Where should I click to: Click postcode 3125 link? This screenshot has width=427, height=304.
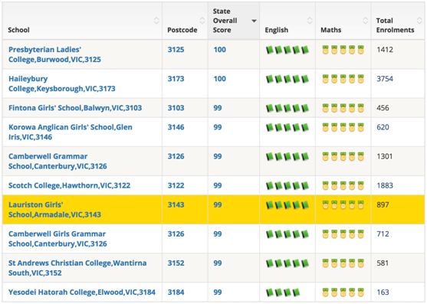click(176, 50)
